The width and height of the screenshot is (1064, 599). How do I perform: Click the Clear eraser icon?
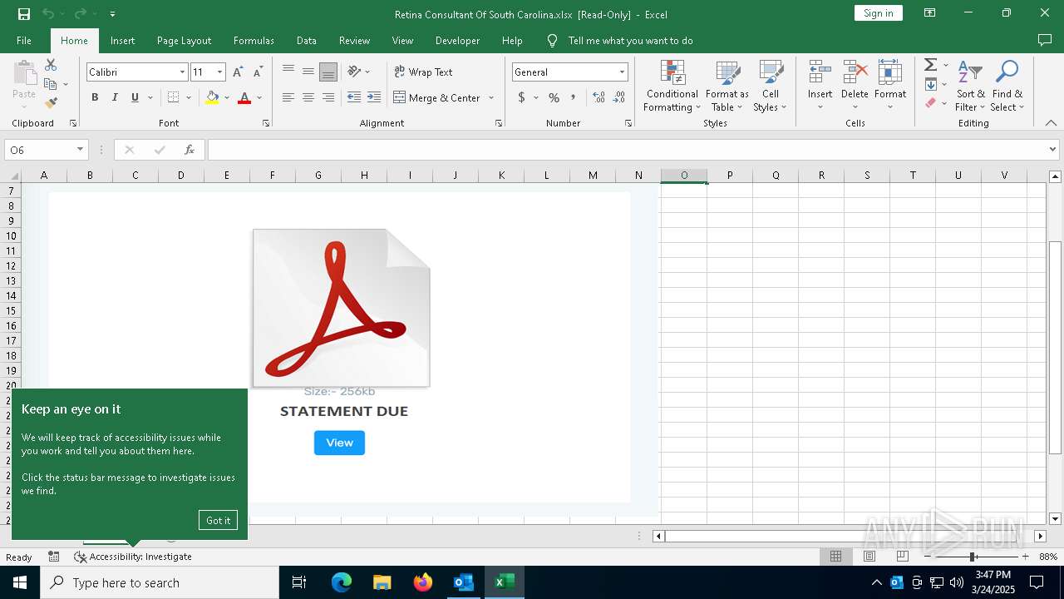(931, 103)
